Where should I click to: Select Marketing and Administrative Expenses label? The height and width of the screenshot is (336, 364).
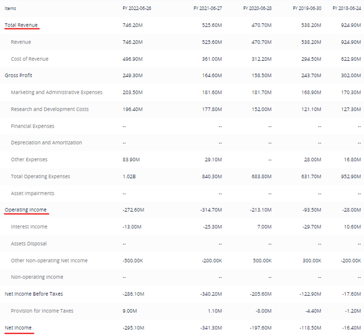pyautogui.click(x=57, y=92)
